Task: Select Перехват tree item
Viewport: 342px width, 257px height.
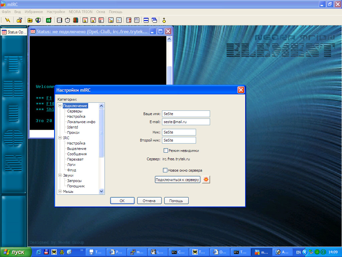Action: (75, 159)
